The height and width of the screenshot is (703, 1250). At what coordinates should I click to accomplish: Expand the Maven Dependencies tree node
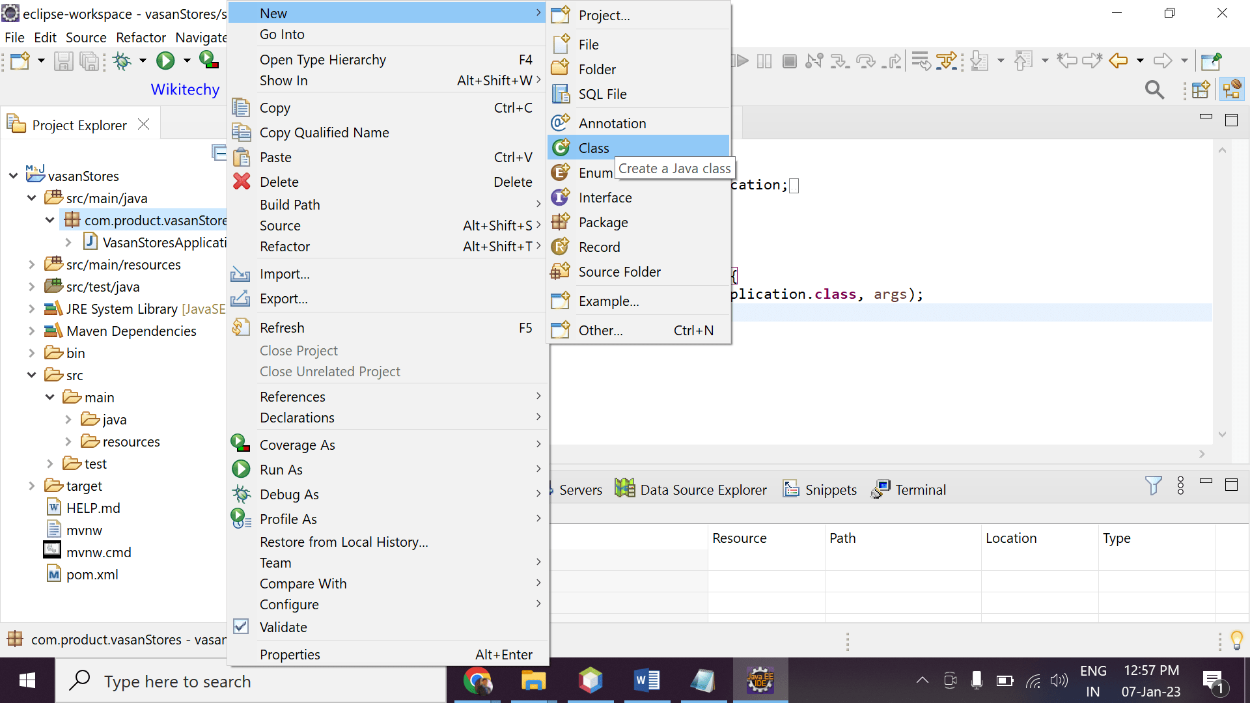(x=31, y=331)
